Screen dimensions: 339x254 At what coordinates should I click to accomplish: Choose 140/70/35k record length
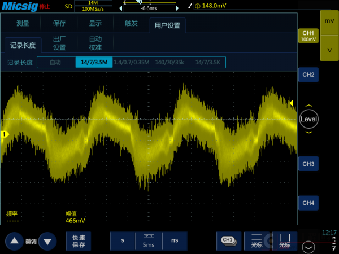click(x=169, y=63)
